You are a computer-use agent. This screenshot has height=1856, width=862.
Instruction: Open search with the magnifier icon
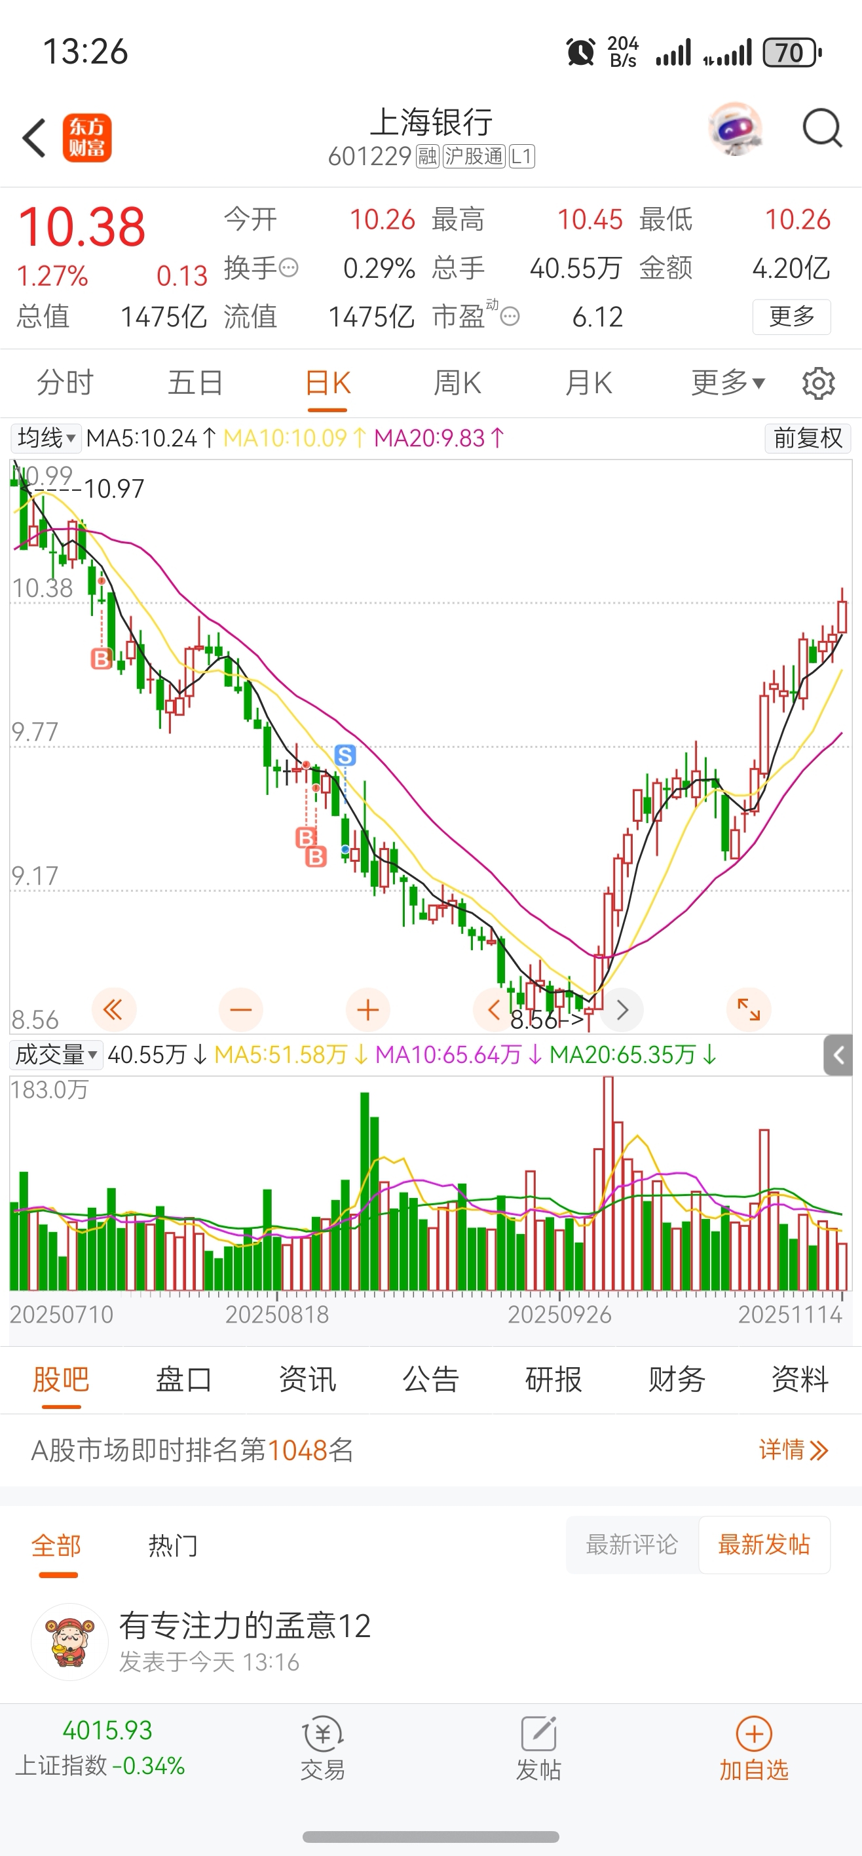point(821,128)
